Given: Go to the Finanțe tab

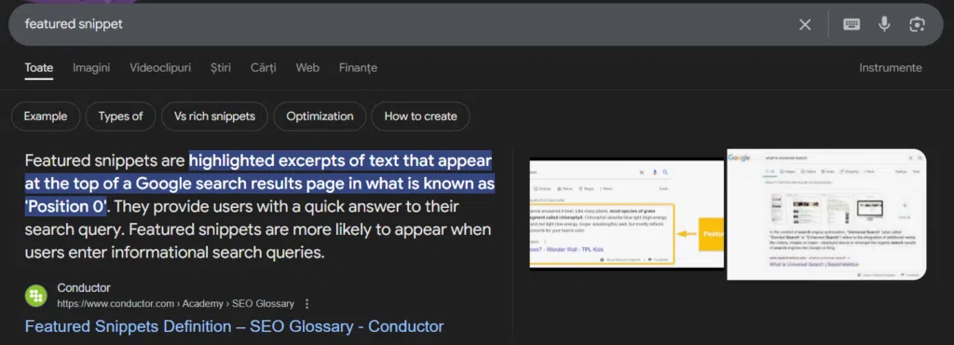Looking at the screenshot, I should point(358,67).
